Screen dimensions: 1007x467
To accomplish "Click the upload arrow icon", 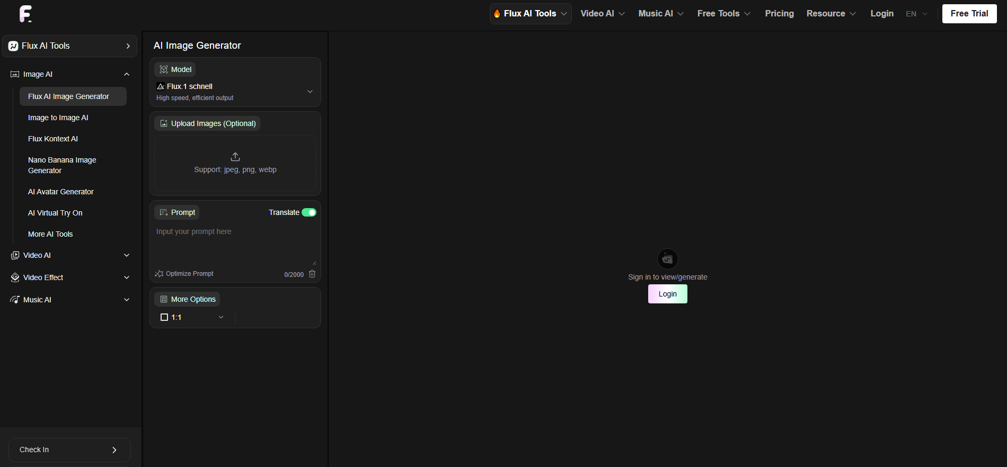I will tap(235, 157).
